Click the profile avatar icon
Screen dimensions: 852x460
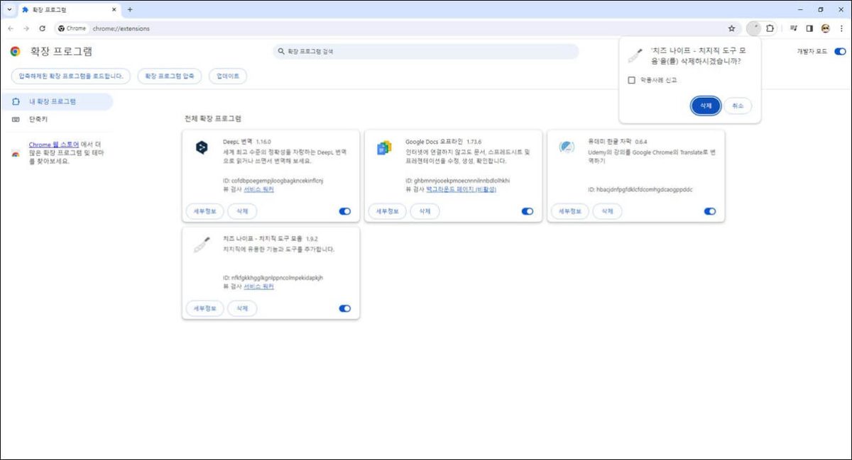click(x=825, y=28)
